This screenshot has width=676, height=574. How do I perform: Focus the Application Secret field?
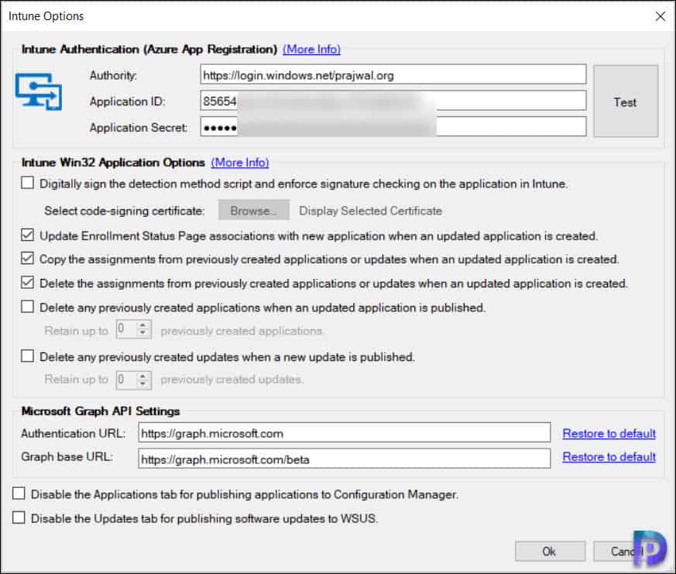(x=393, y=127)
